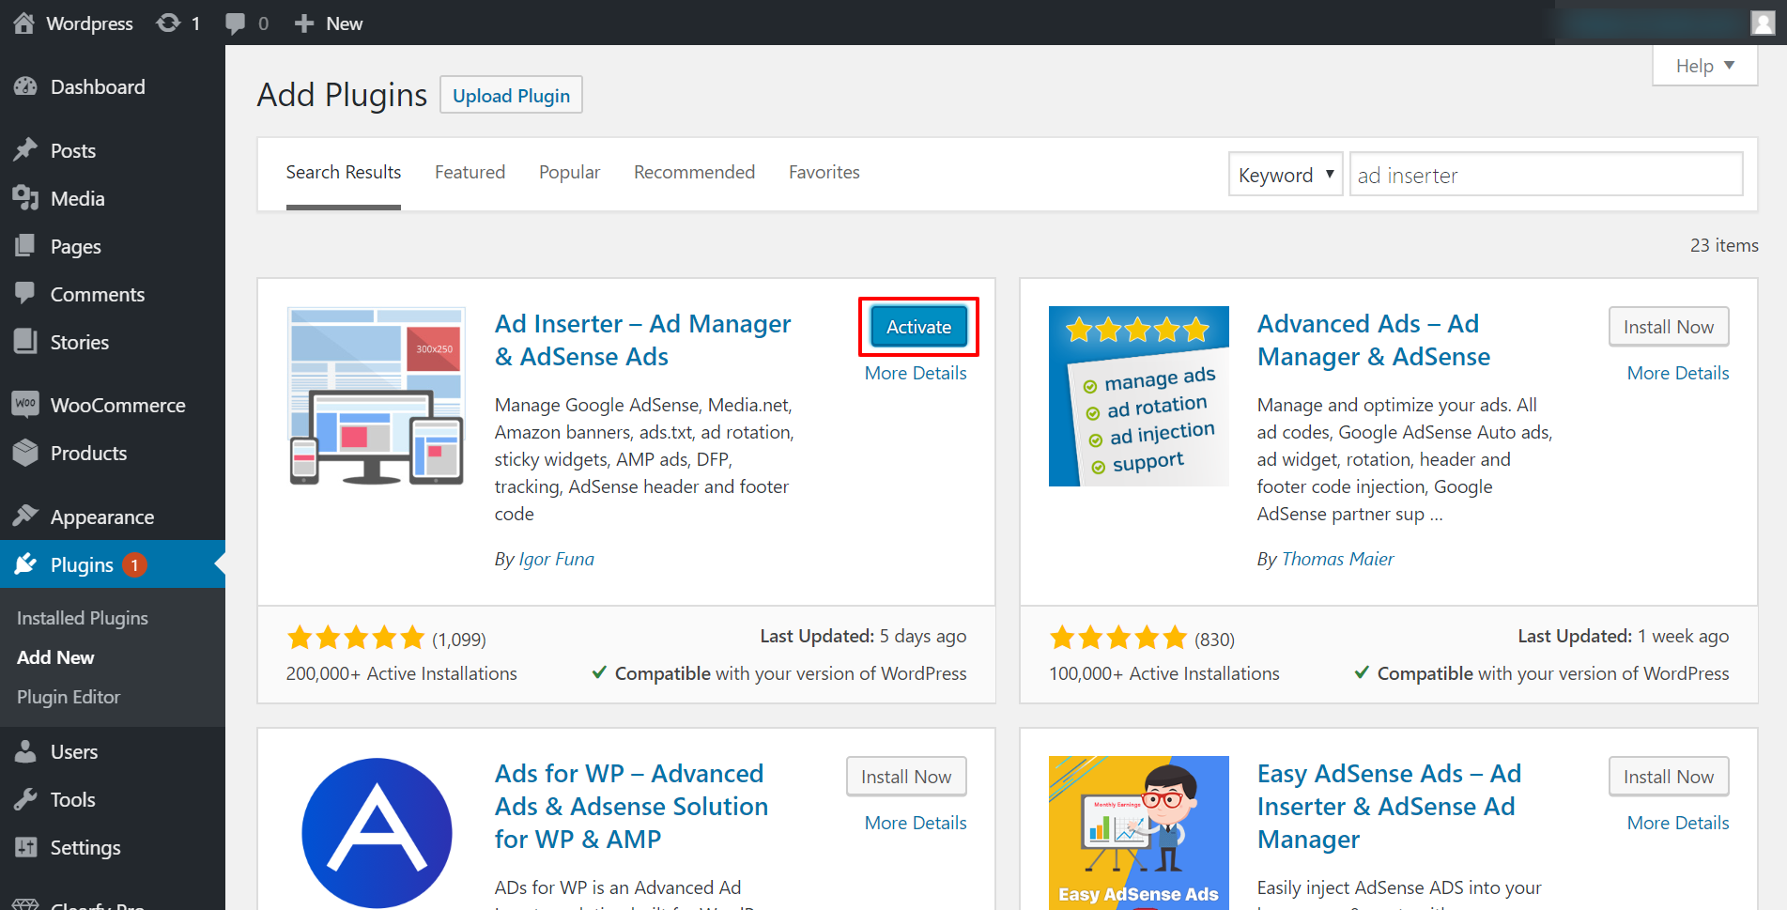This screenshot has width=1787, height=910.
Task: Click the Upload Plugin button
Action: (511, 95)
